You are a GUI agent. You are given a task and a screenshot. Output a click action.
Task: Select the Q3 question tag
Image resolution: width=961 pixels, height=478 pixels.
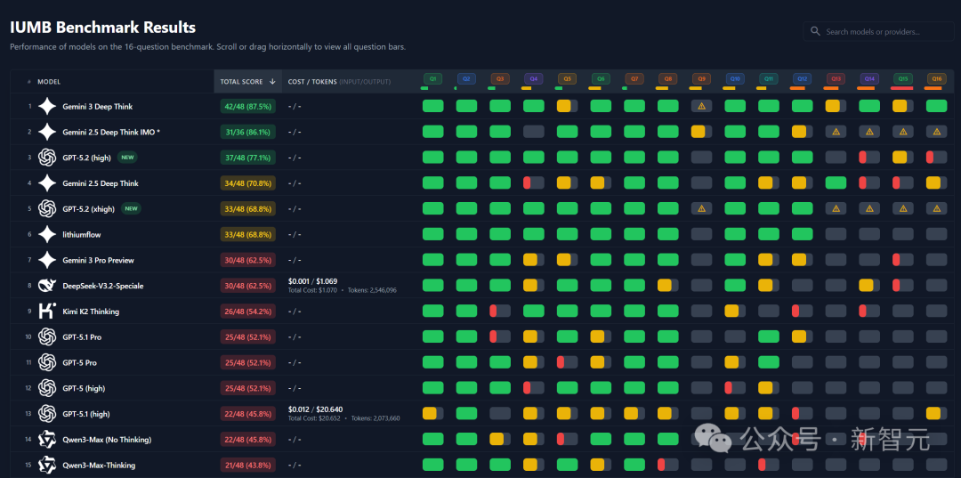pyautogui.click(x=500, y=79)
